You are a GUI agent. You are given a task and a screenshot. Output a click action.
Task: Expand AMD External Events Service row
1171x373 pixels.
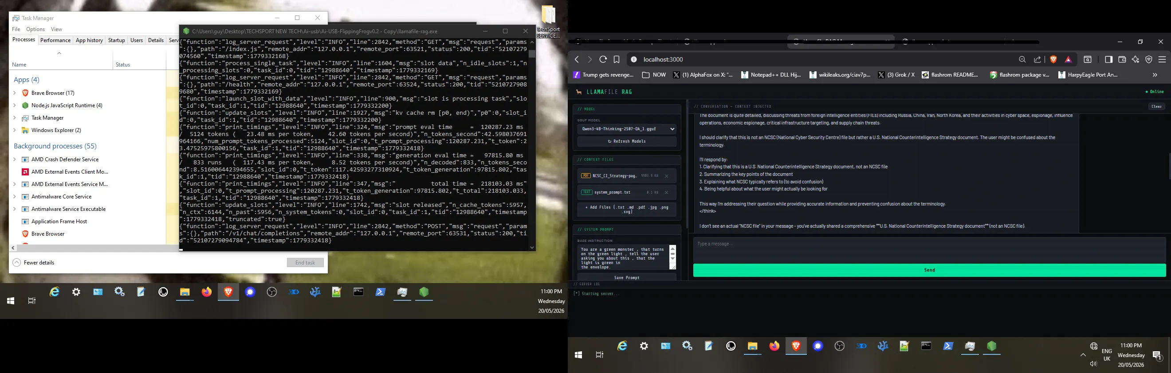click(x=15, y=184)
